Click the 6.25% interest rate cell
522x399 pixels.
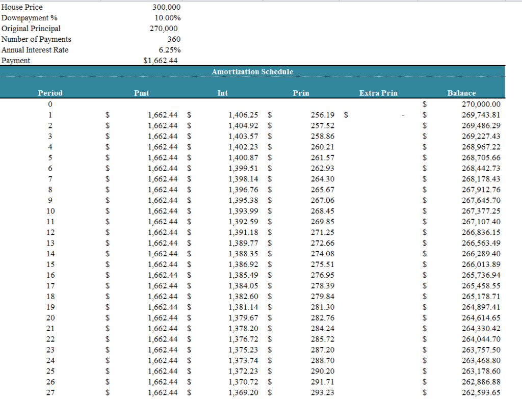[x=169, y=49]
